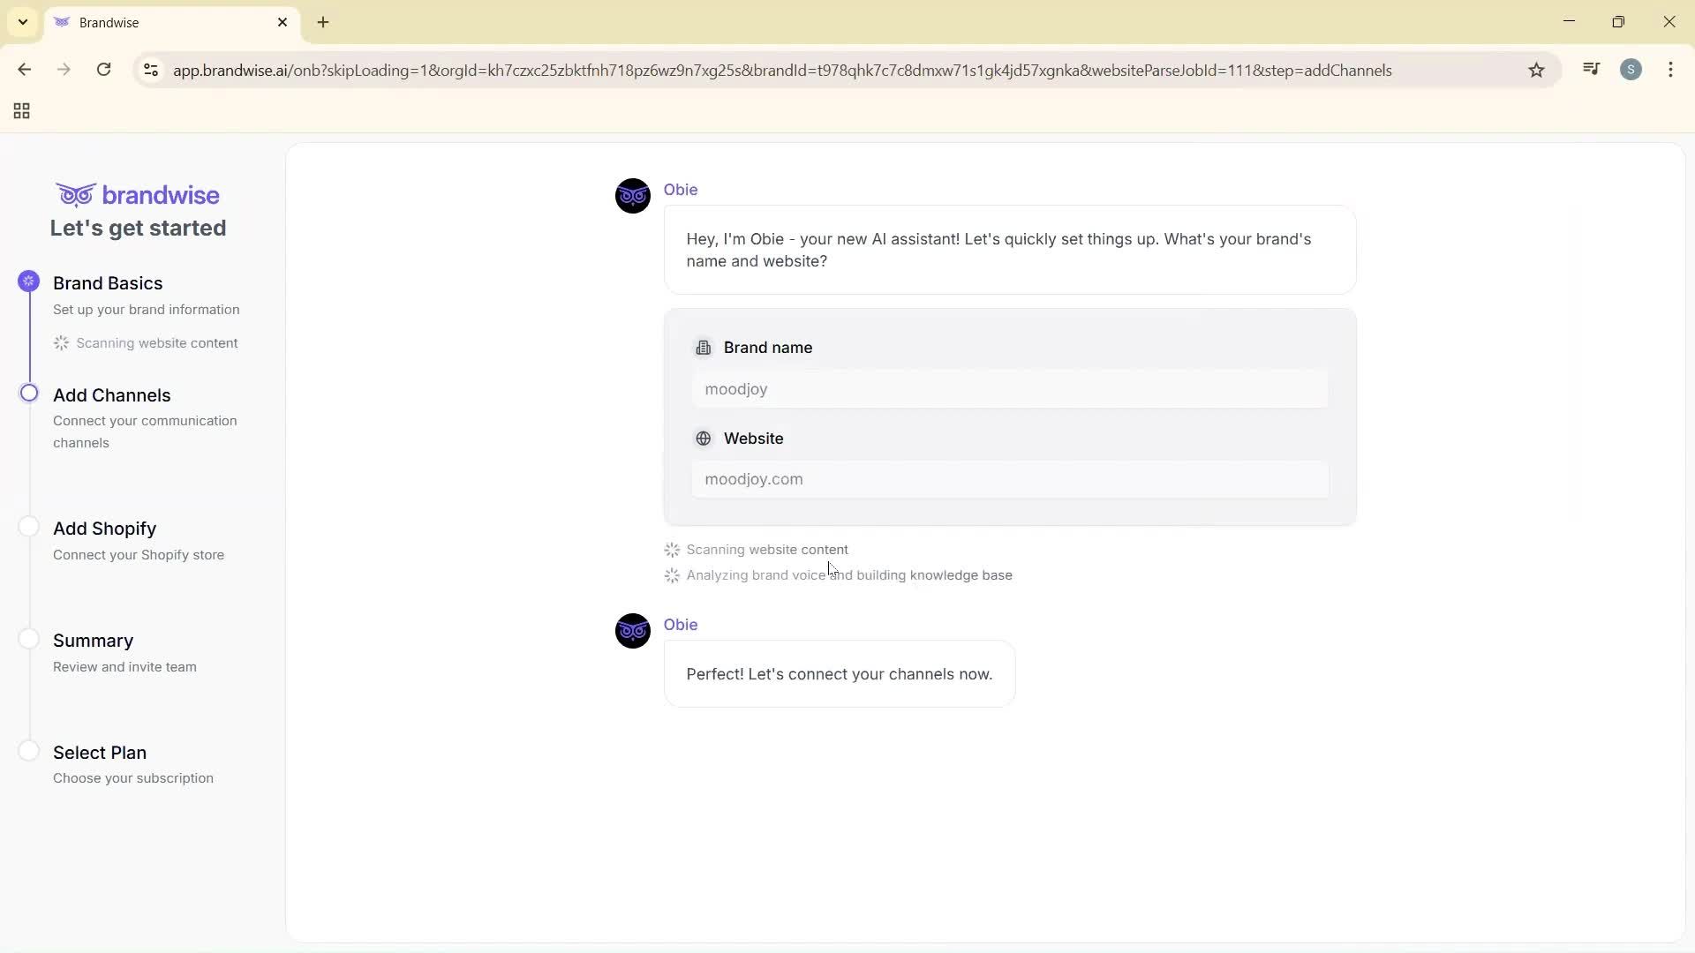Screen dimensions: 1695x953
Task: Click the apps grid icon under back button
Action: pos(20,110)
